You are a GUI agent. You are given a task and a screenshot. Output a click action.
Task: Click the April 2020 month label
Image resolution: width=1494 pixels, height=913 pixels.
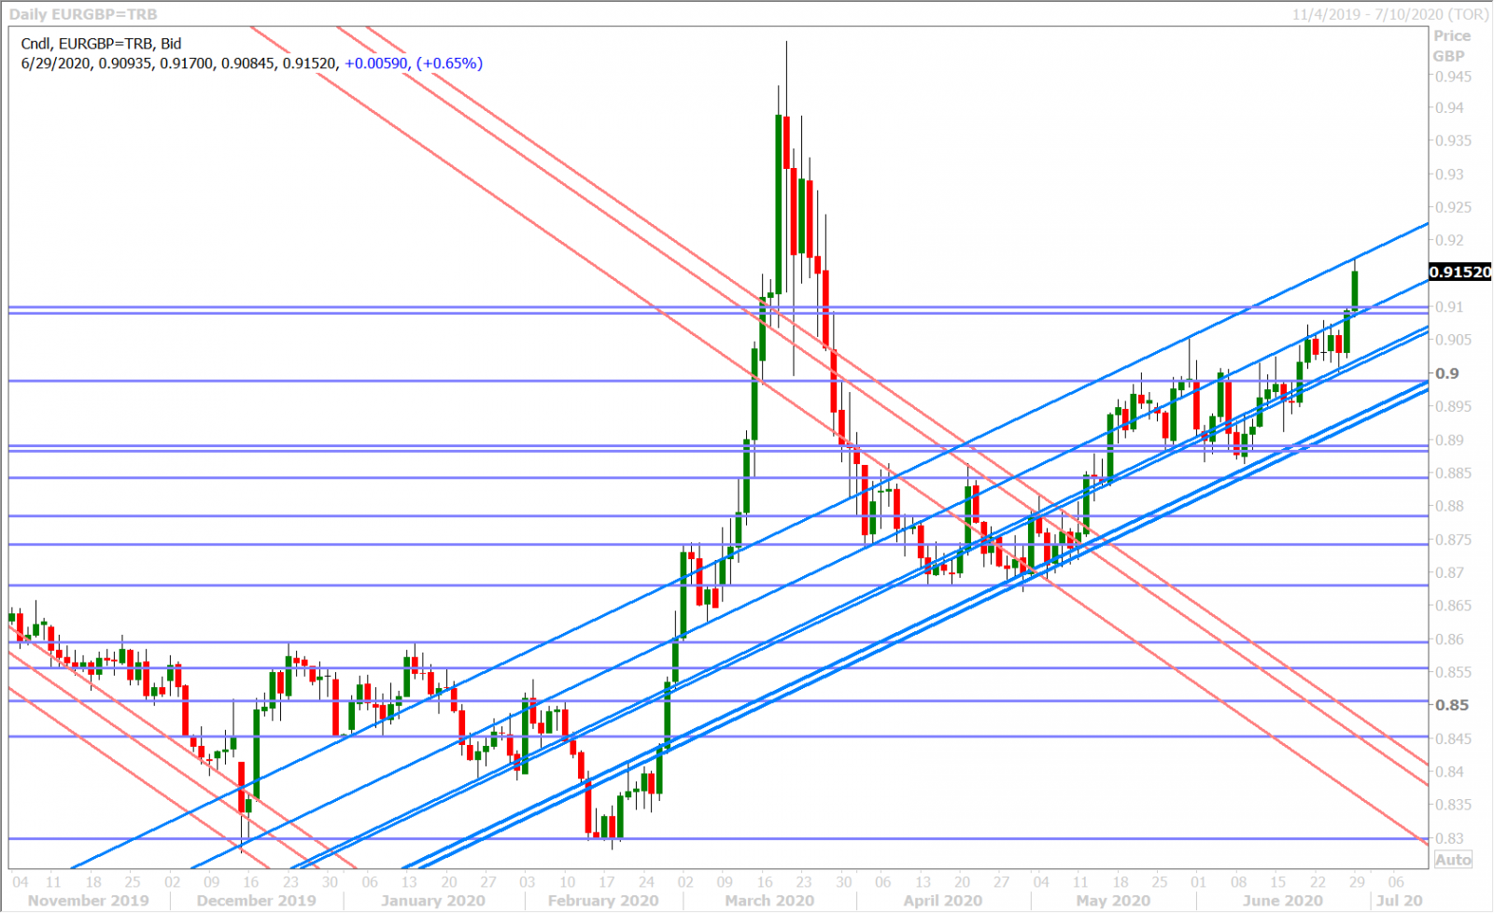point(942,901)
